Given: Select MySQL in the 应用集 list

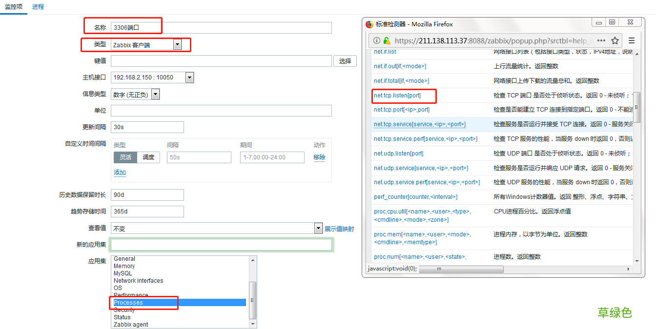Looking at the screenshot, I should 180,273.
